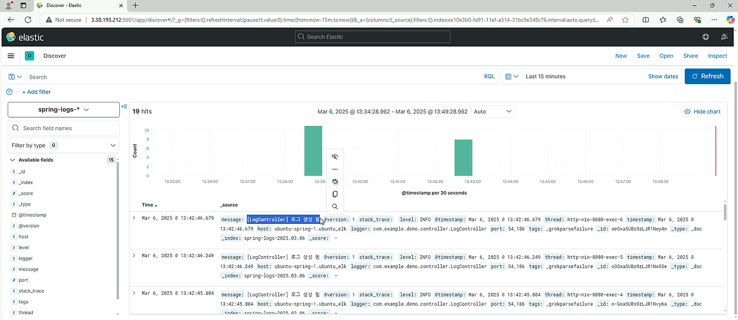The image size is (738, 320).
Task: Click the Refresh button
Action: [x=707, y=76]
